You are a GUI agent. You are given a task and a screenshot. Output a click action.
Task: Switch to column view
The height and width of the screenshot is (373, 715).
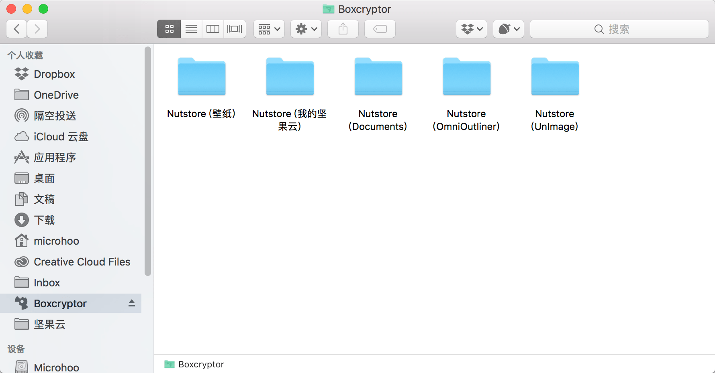tap(213, 29)
